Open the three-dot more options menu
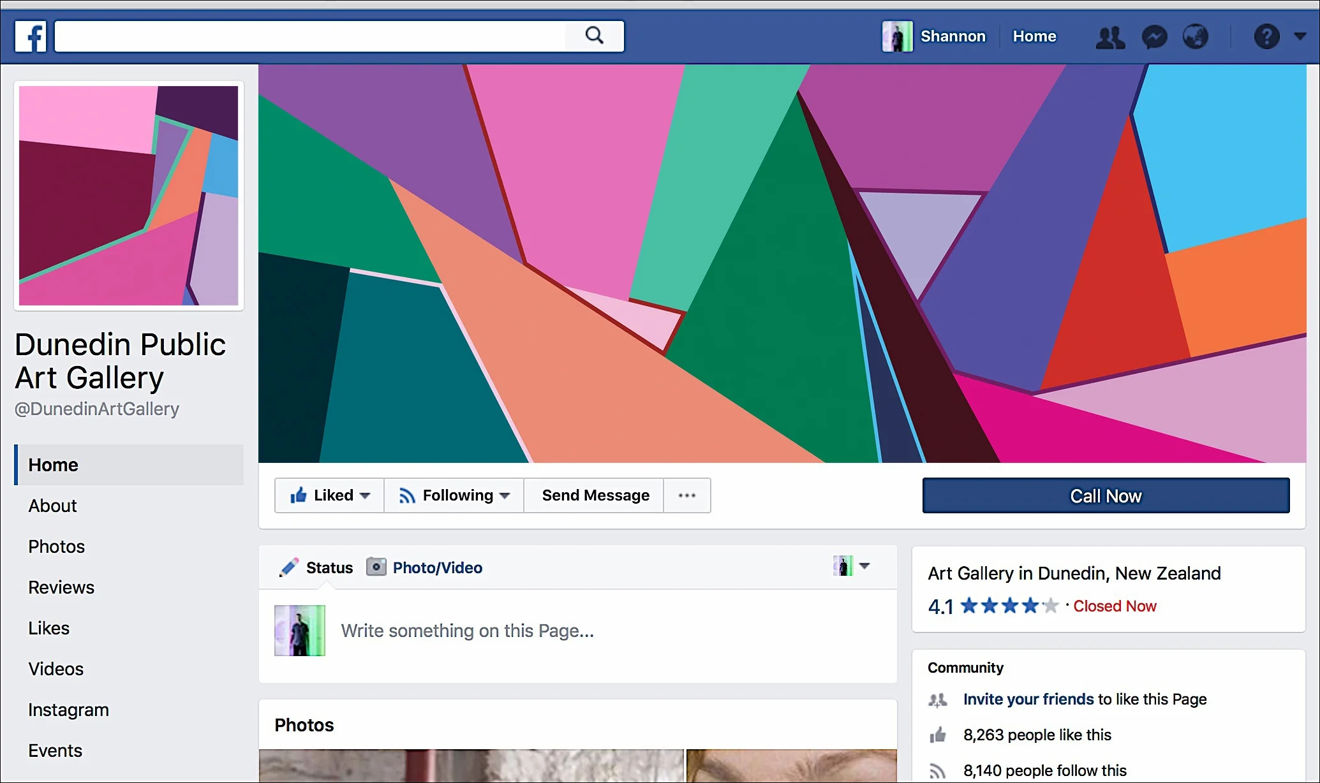 [x=687, y=495]
